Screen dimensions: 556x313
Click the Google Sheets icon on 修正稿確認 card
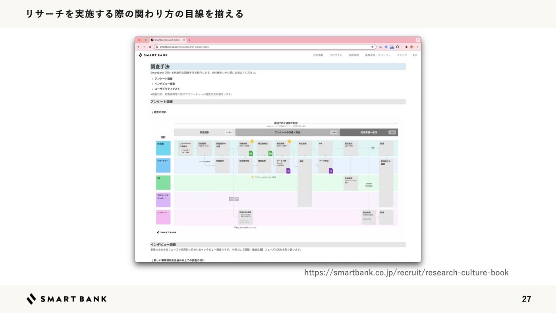coord(270,153)
